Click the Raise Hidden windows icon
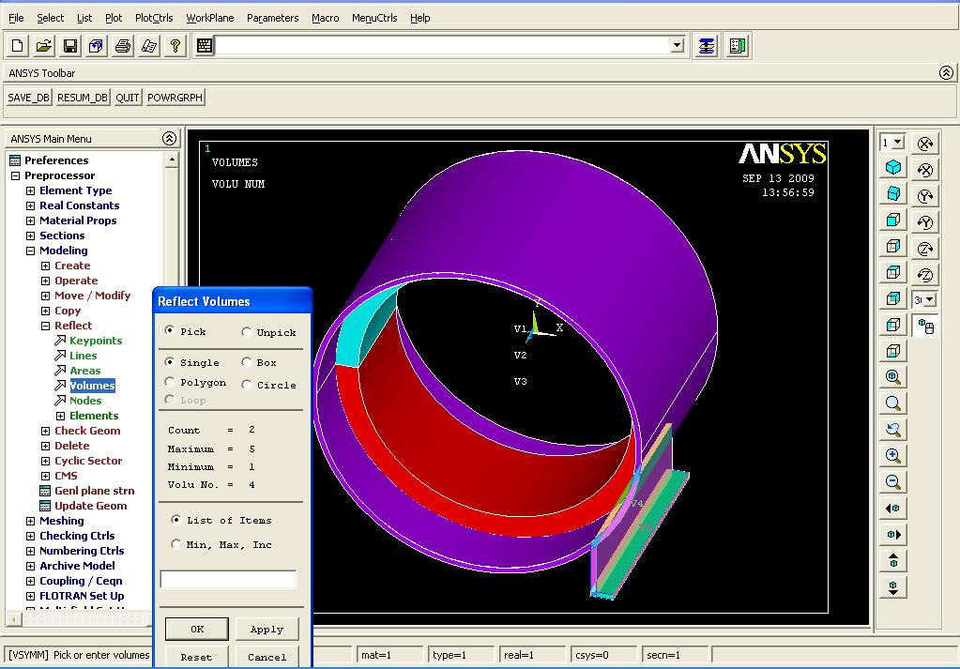Viewport: 960px width, 669px height. 706,46
